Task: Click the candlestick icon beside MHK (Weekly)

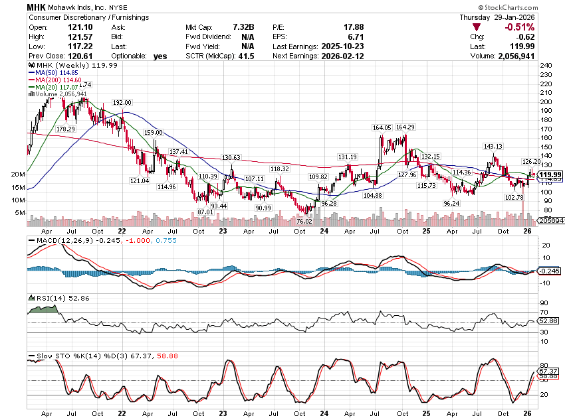Action: (29, 66)
